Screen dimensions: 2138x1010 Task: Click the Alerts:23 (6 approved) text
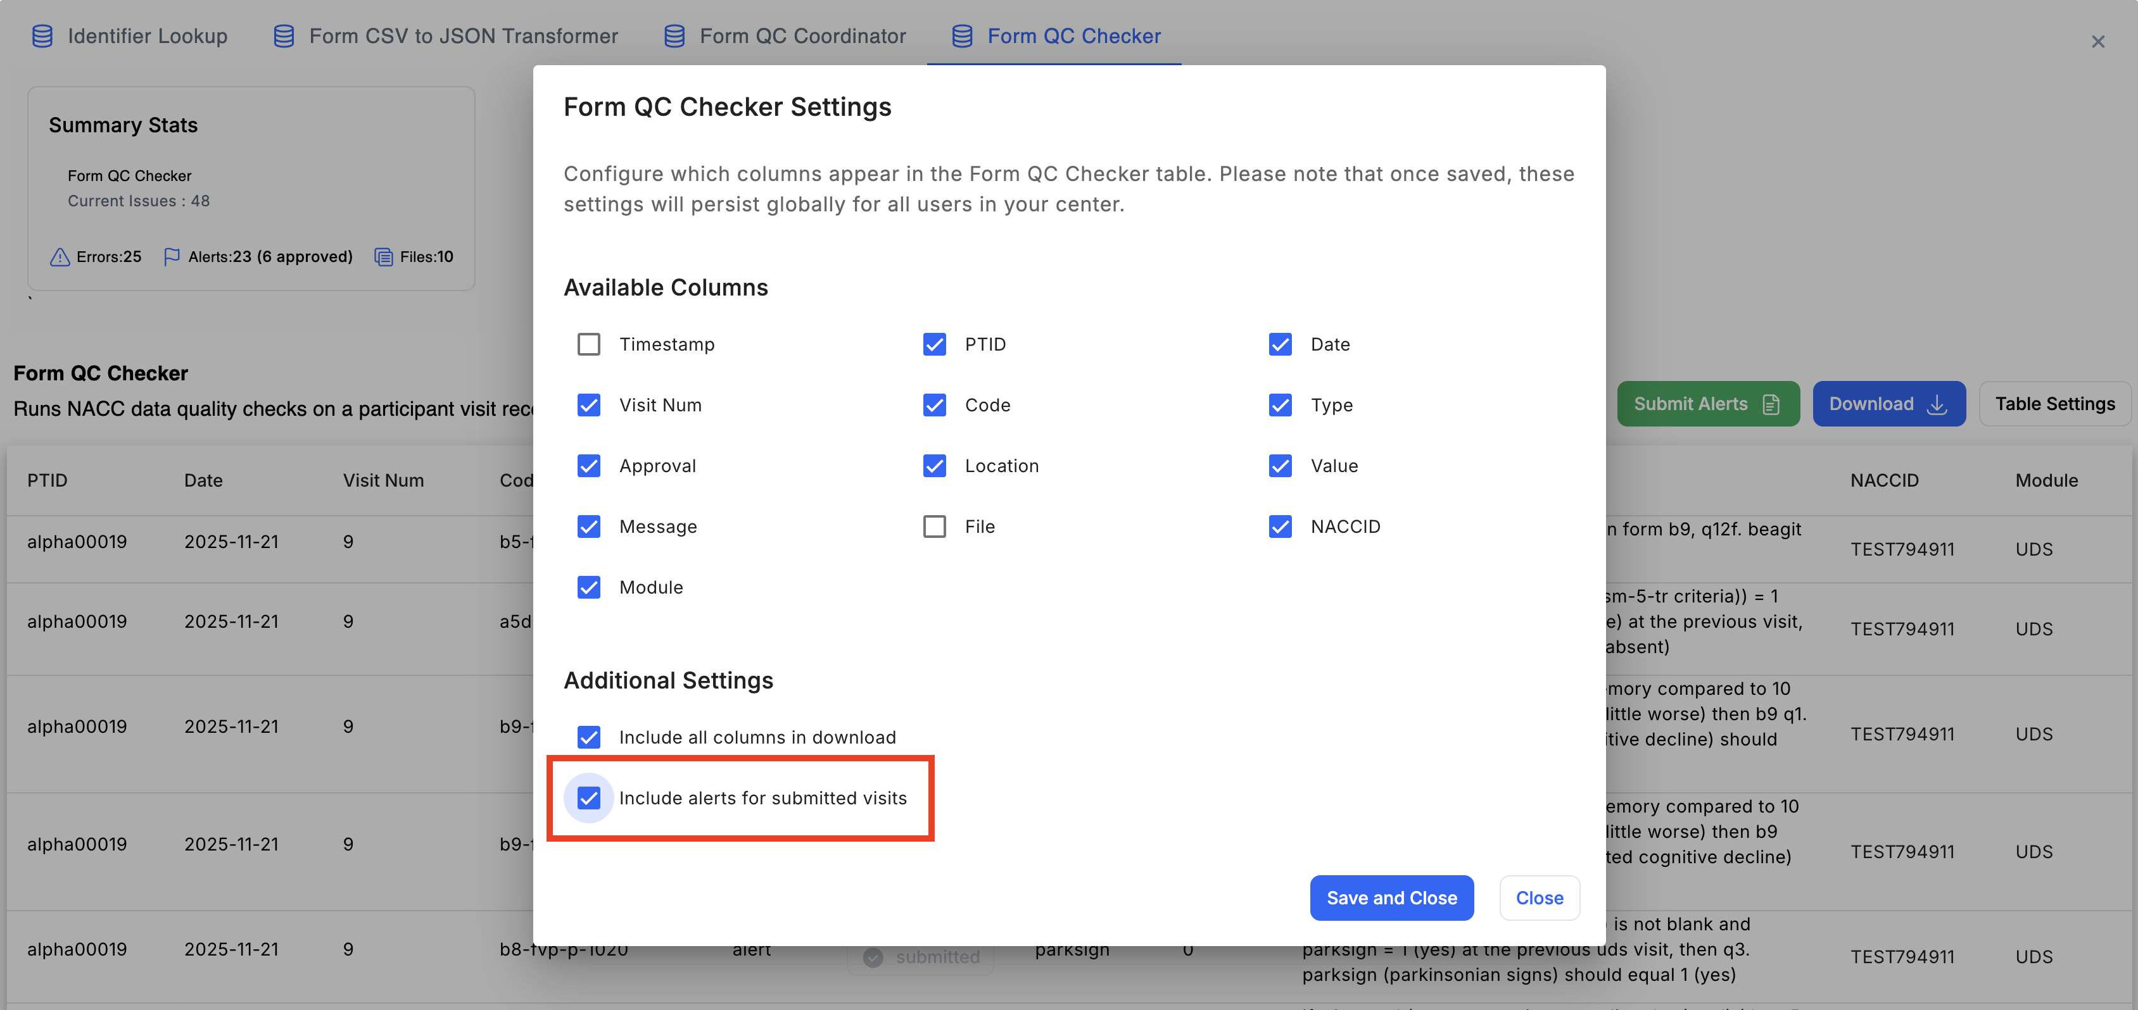[x=270, y=257]
